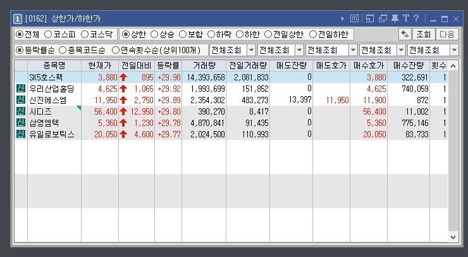Click the window number 1 icon in title bar
Viewport: 468px width, 257px height.
18,19
